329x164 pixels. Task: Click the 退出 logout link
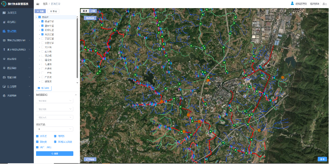point(325,4)
